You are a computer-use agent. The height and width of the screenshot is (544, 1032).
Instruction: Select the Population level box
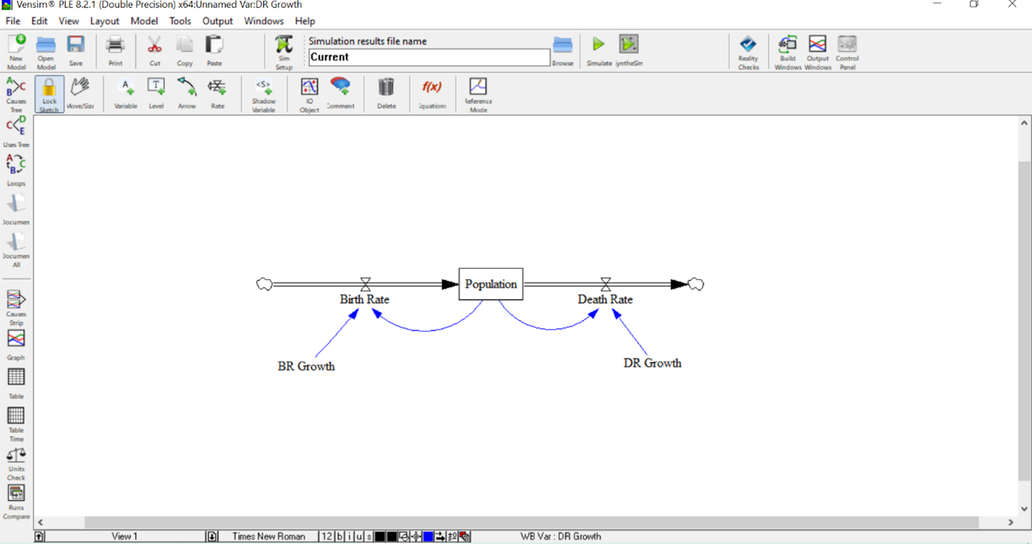pos(491,284)
